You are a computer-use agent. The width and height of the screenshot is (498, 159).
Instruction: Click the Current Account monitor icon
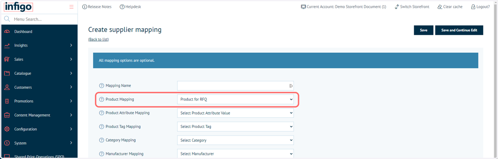(x=303, y=7)
